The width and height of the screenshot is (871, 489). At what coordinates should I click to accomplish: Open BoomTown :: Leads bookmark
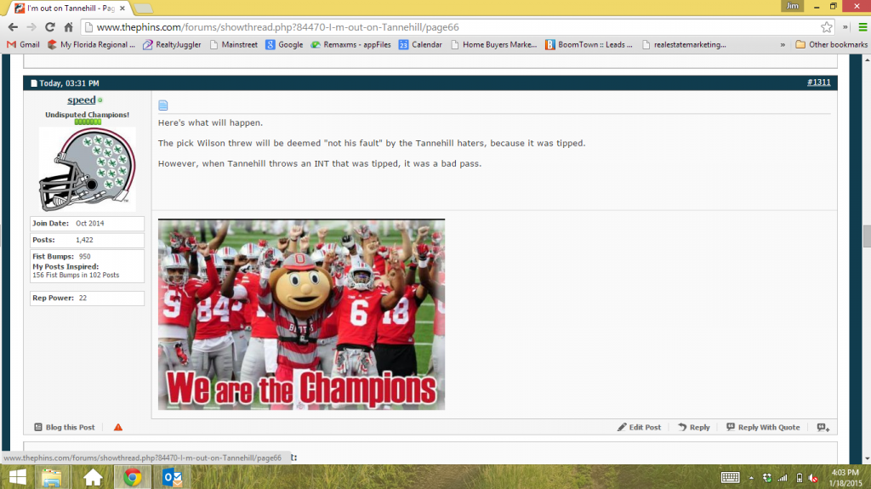coord(589,44)
